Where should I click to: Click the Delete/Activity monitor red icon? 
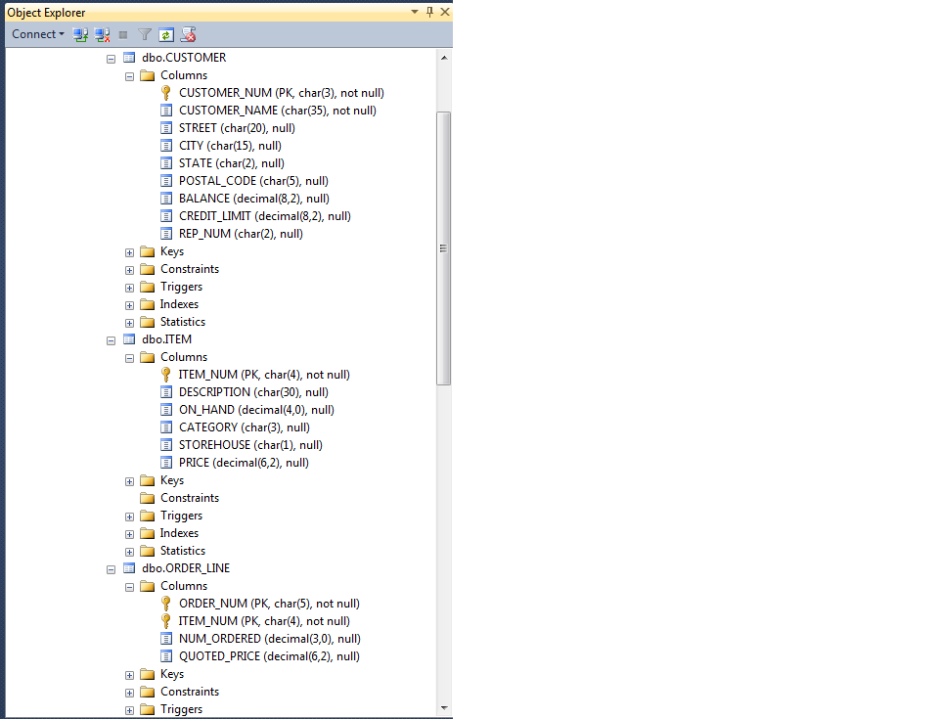coord(188,35)
